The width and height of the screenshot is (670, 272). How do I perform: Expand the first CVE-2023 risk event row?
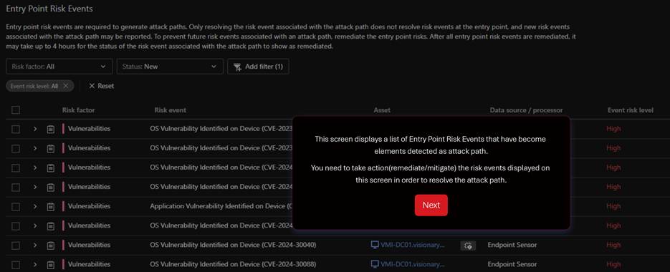(x=35, y=129)
